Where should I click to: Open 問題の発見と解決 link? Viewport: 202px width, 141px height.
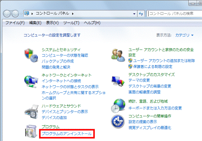pyautogui.click(x=56, y=67)
